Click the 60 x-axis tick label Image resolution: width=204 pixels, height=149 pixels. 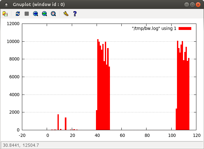[122, 135]
